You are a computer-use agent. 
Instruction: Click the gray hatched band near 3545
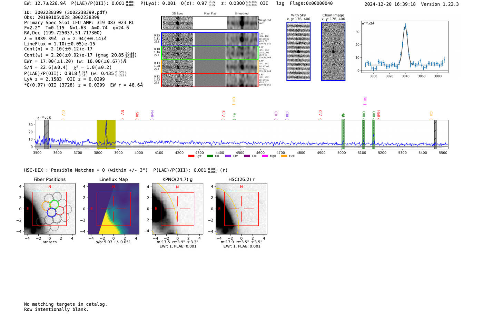(x=46, y=134)
